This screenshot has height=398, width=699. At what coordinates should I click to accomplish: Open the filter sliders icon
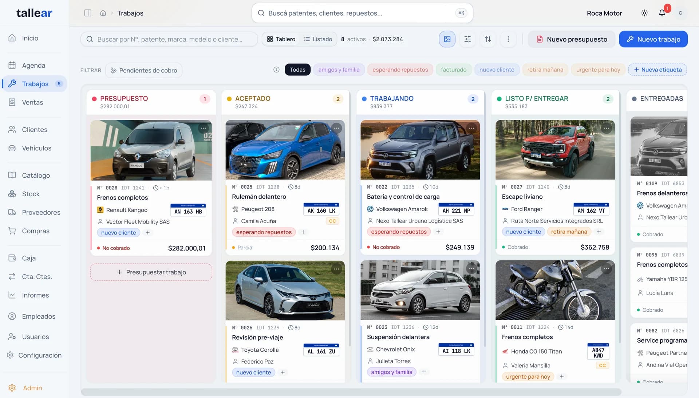467,39
